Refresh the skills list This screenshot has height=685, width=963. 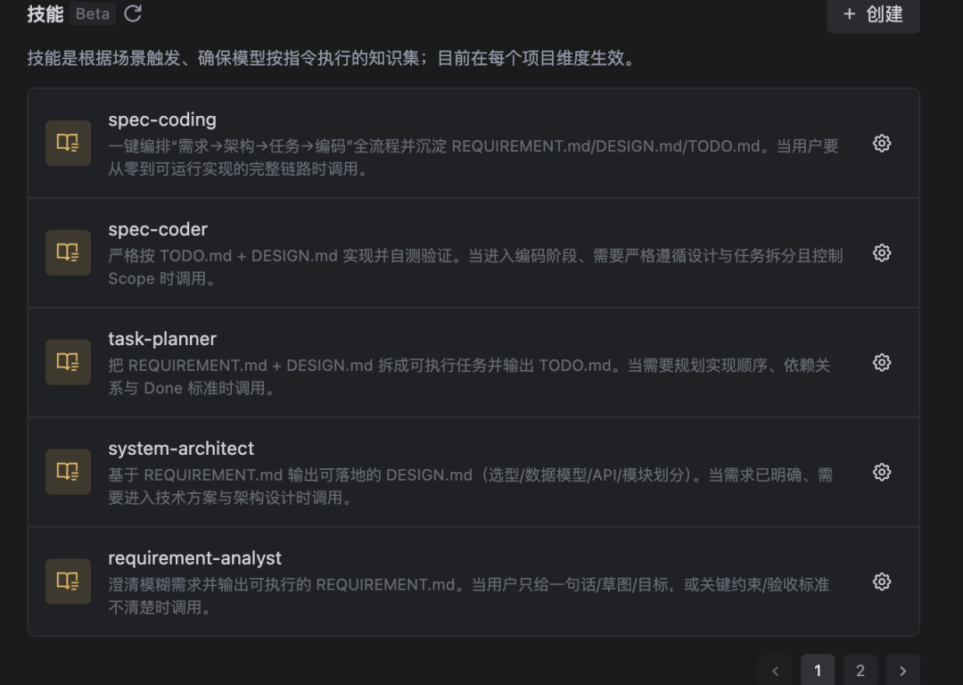[131, 13]
